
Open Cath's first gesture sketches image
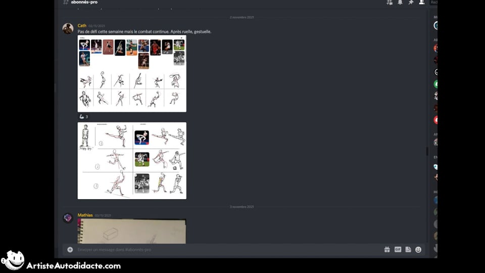pos(132,74)
